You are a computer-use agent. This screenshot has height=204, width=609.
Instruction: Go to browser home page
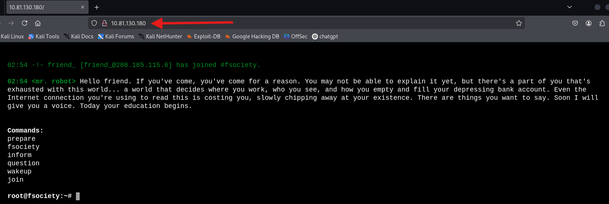pos(38,23)
